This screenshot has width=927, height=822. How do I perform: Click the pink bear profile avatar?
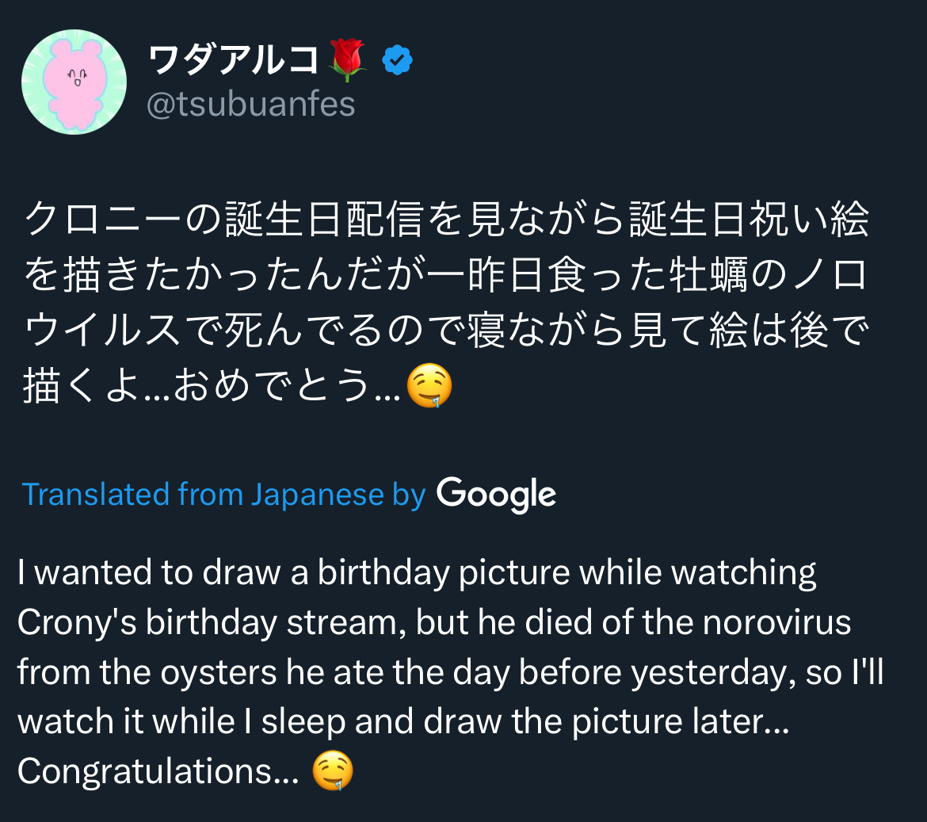(74, 82)
